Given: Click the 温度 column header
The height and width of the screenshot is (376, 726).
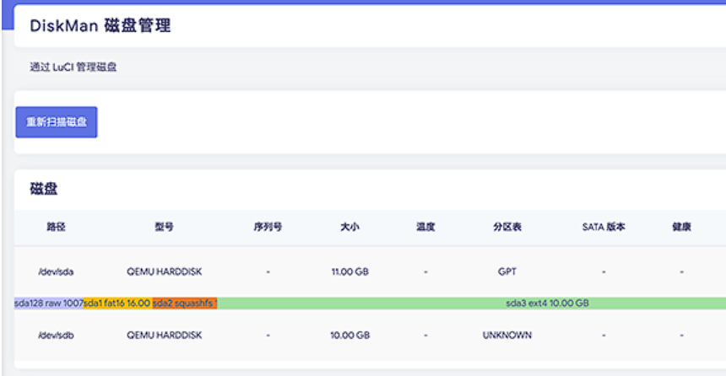Looking at the screenshot, I should point(425,228).
